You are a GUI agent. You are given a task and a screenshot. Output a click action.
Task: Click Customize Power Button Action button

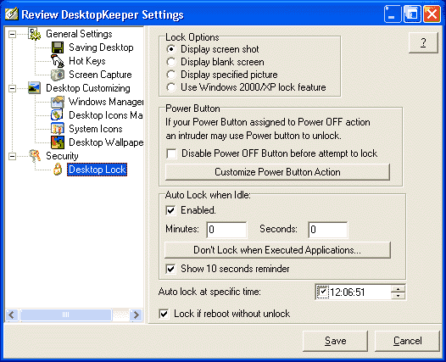tap(277, 172)
